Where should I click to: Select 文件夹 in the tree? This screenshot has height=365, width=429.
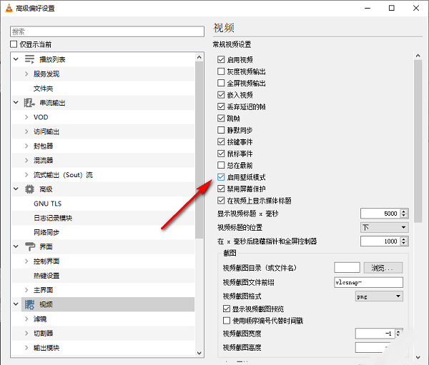(43, 89)
